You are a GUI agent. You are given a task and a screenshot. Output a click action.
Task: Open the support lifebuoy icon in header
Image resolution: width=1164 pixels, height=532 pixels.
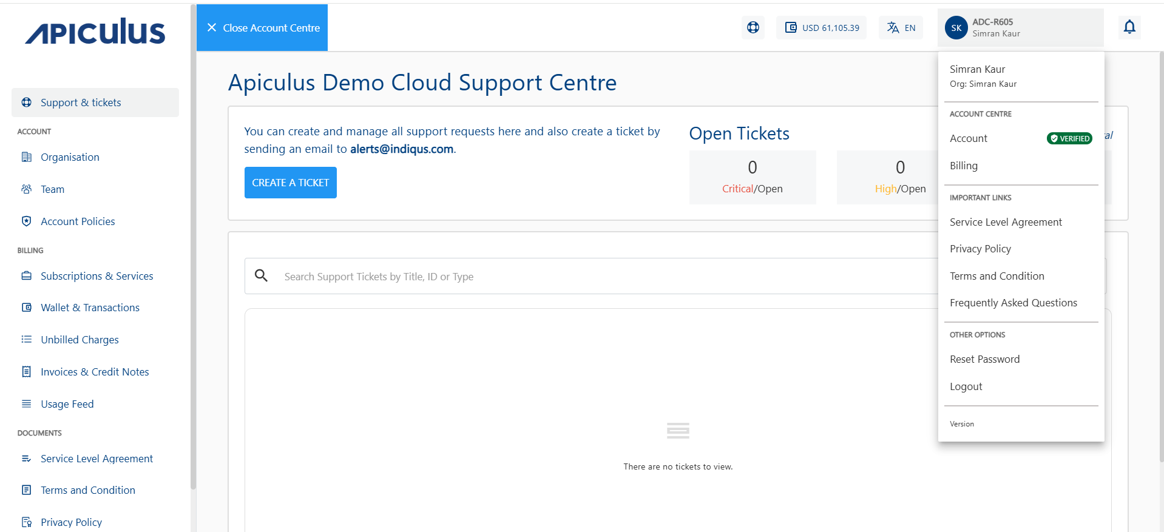[x=753, y=27]
